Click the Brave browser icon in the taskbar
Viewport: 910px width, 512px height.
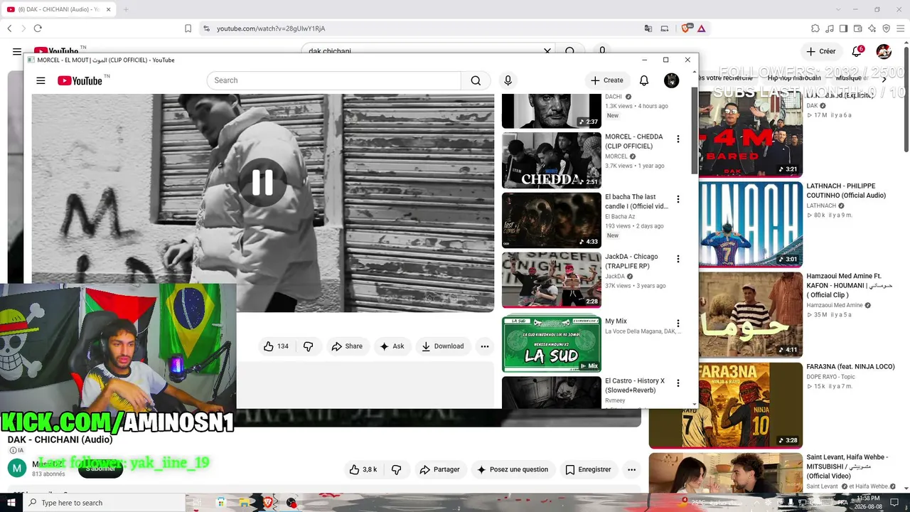click(x=268, y=503)
